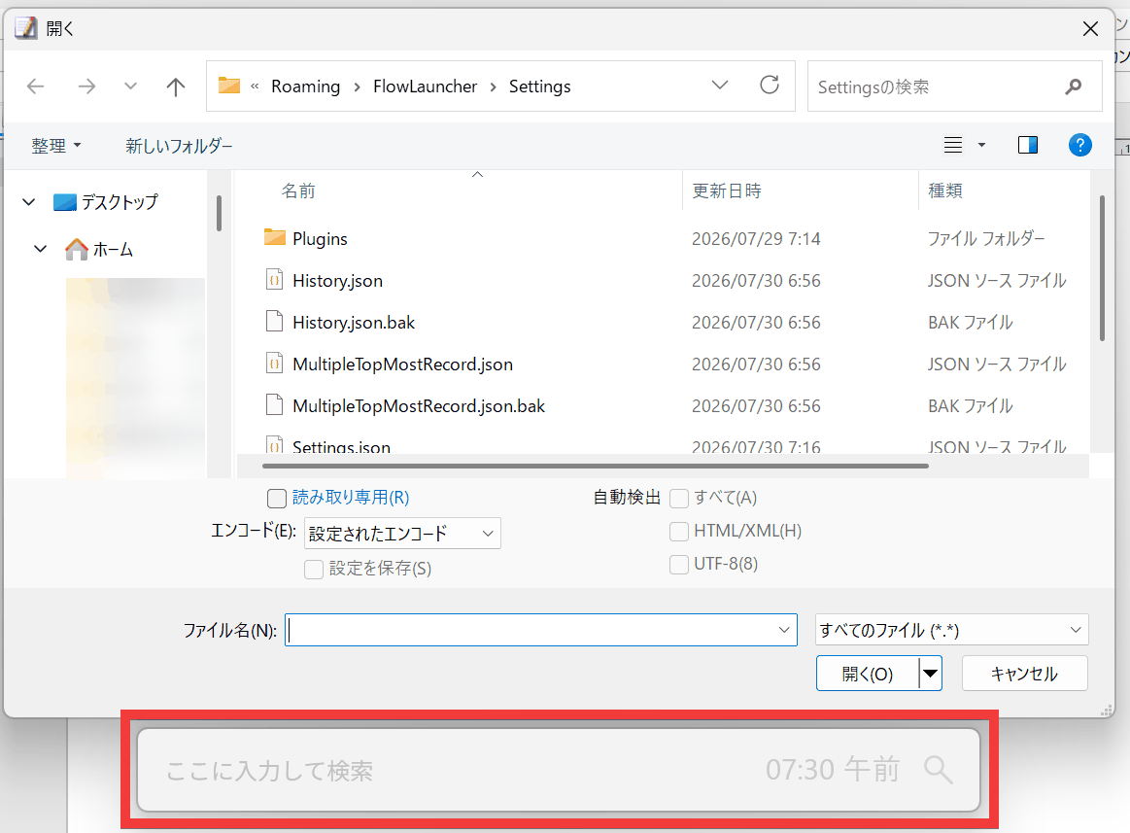Select Settings.json file
This screenshot has width=1130, height=833.
(x=342, y=447)
